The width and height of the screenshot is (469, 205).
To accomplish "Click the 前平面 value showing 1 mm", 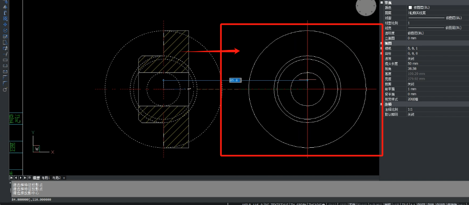I will pos(438,89).
